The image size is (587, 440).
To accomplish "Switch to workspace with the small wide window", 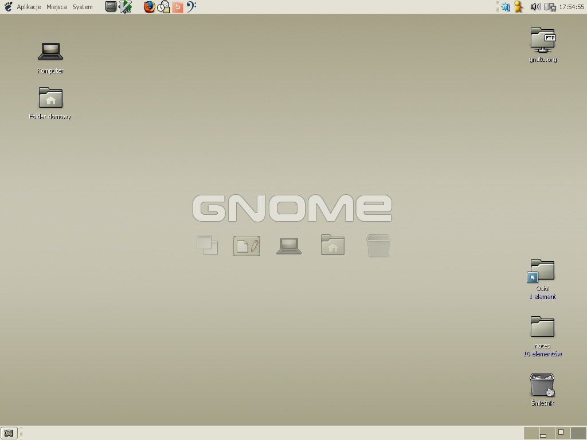I will (547, 433).
